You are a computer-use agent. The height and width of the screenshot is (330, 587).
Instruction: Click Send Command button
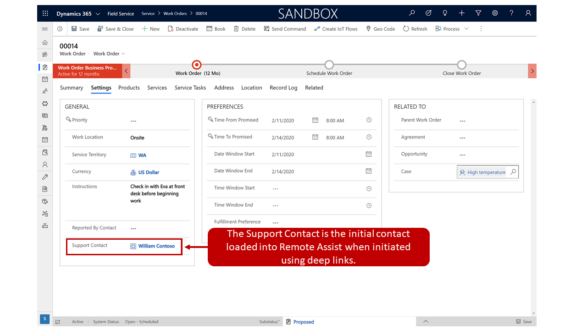(x=285, y=29)
